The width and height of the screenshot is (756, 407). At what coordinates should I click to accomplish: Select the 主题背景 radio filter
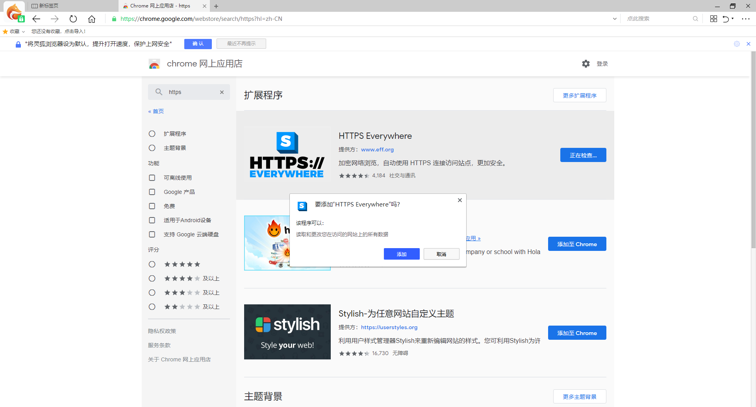(152, 148)
